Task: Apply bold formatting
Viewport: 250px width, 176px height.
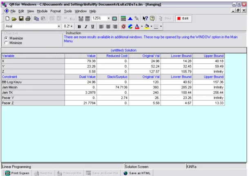Action: [x=79, y=27]
